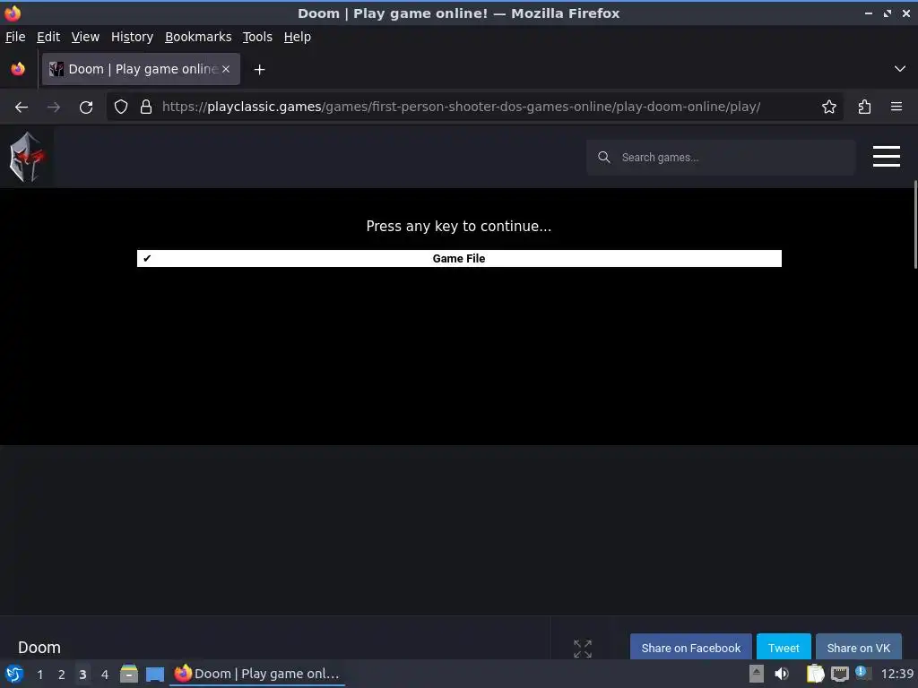Click the knight helmet site logo

(x=27, y=157)
